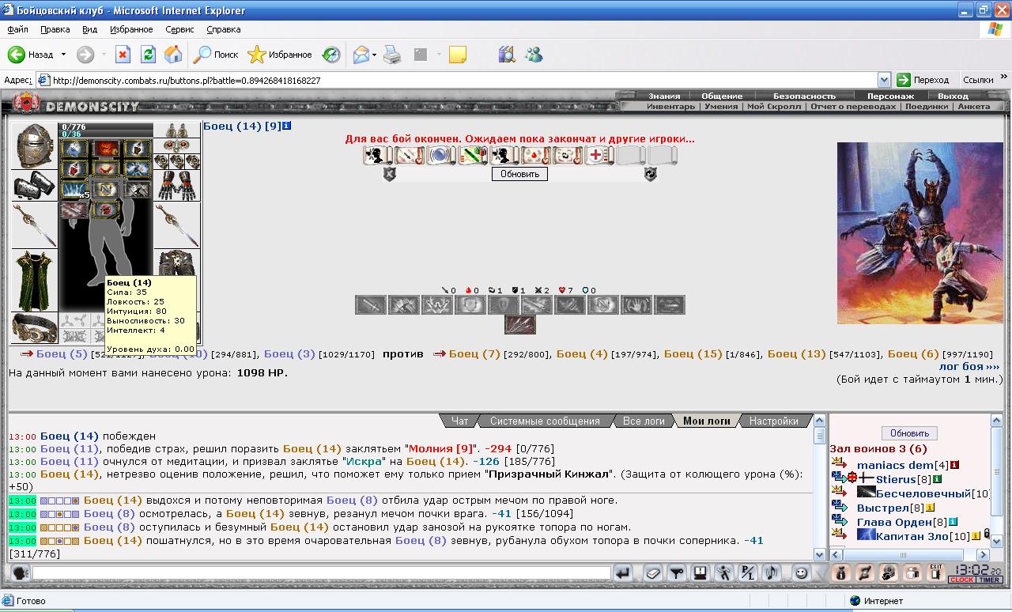Click the chat message input field
This screenshot has height=612, width=1012.
point(322,573)
